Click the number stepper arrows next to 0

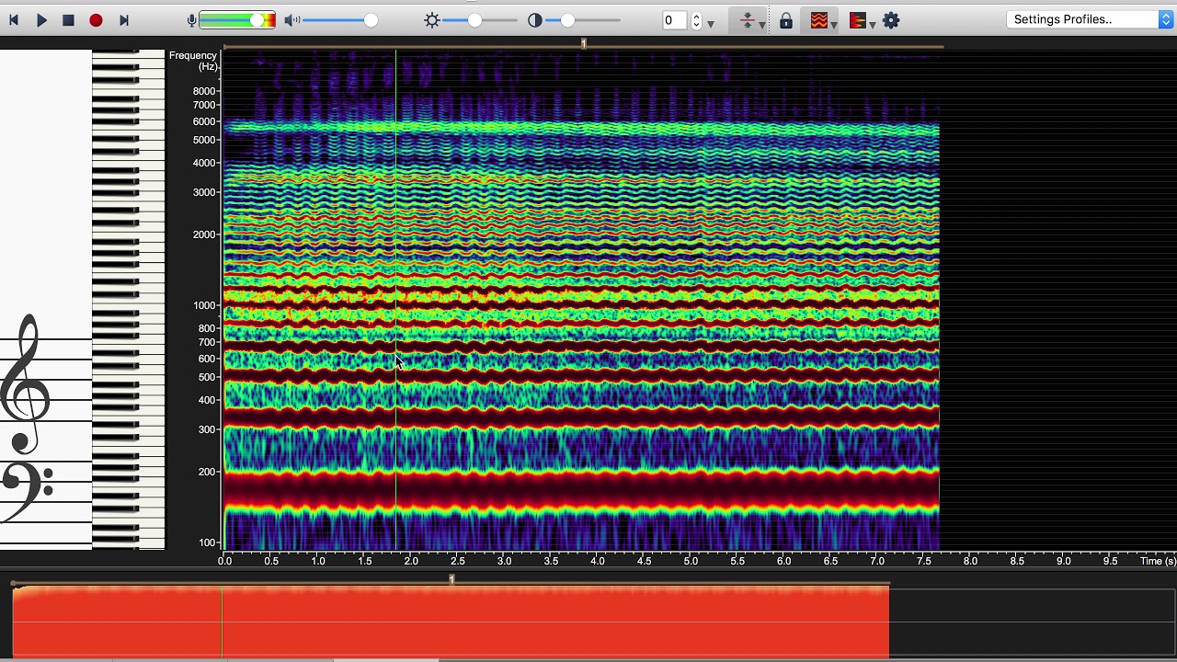click(696, 20)
